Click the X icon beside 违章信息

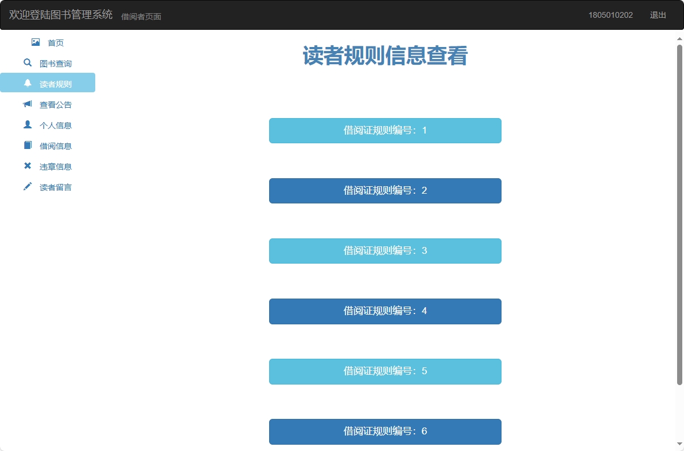[27, 166]
